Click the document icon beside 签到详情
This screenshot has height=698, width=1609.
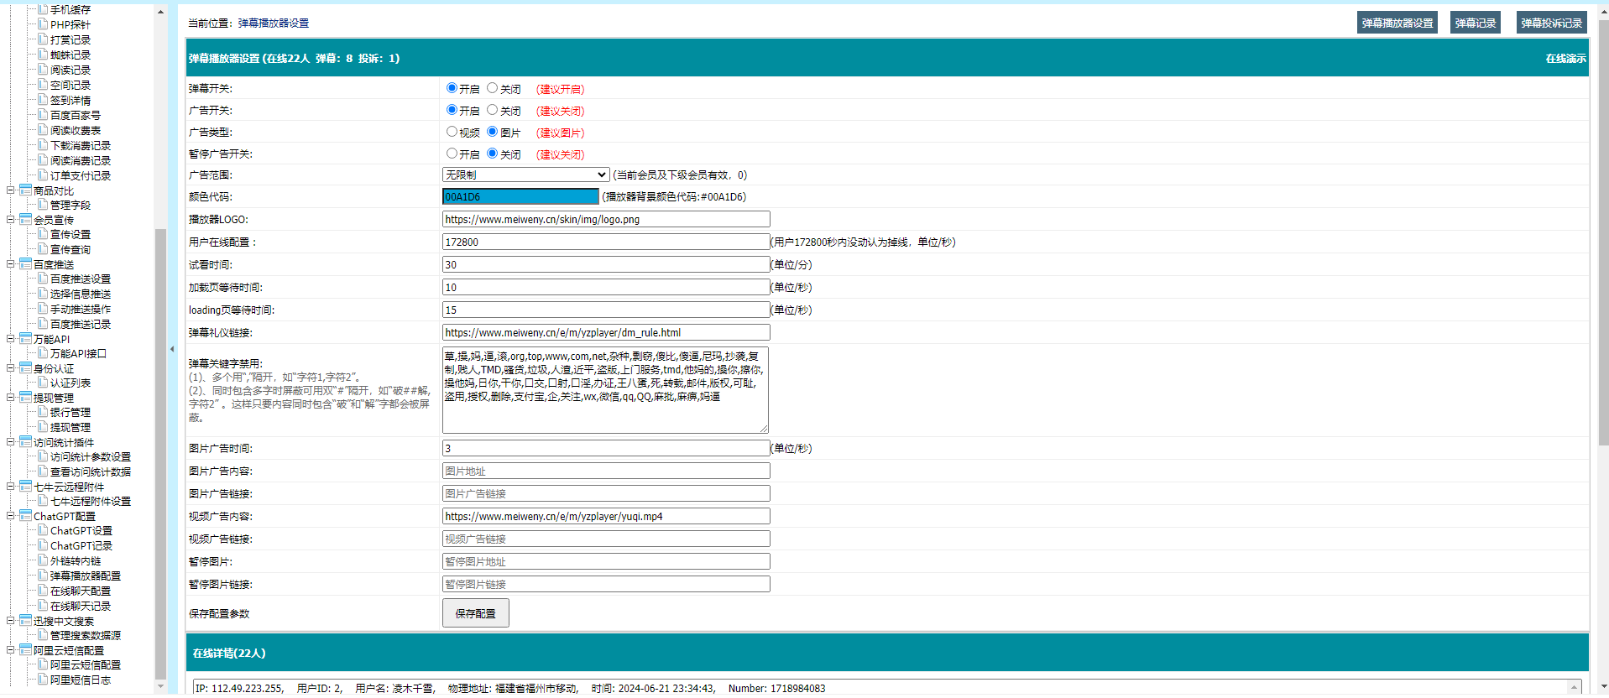point(43,100)
